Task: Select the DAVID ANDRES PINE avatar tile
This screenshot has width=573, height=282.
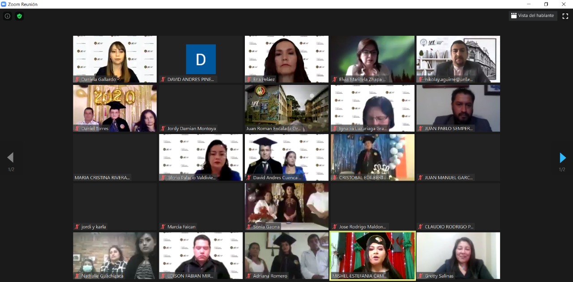Action: [201, 59]
